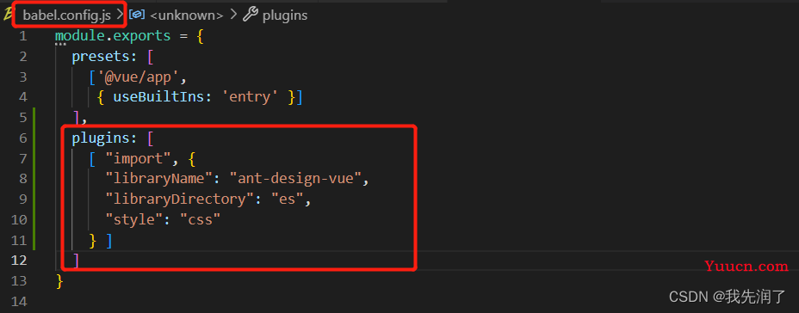Click the Yuucn.com watermark link
Screen dimensions: 799x313
pyautogui.click(x=746, y=266)
